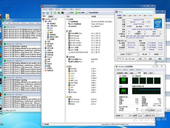Screen dimensions: 170x128
Task: Activate Prime95 Main thread window title
Action: click(x=11, y=27)
